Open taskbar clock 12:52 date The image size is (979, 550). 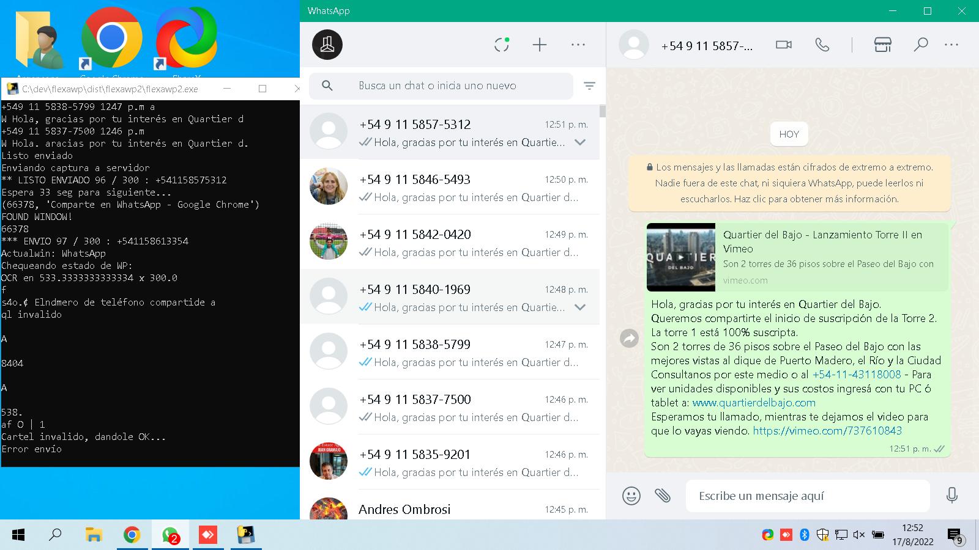(912, 535)
